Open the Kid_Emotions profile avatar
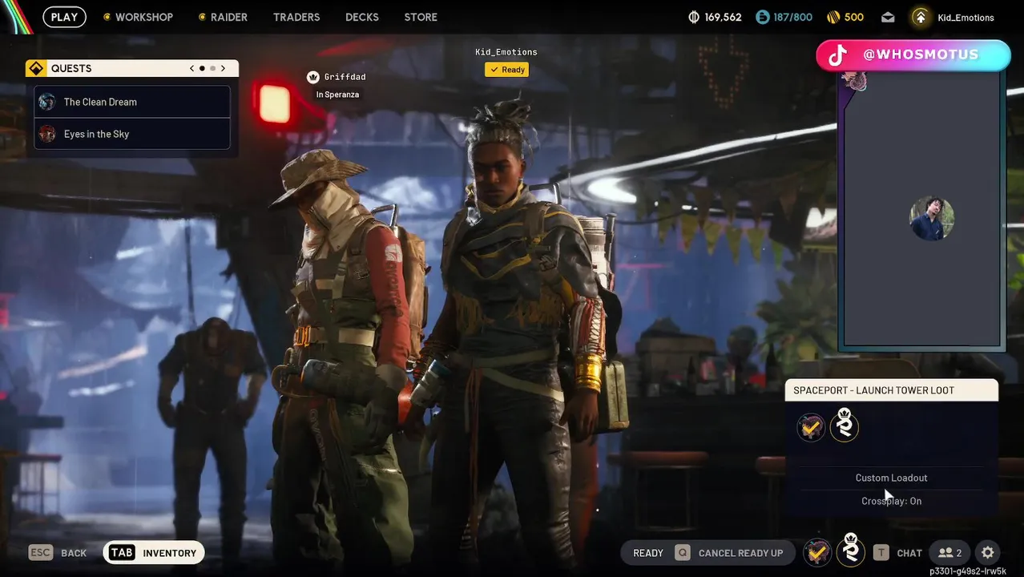Screen dimensions: 1024x577 (x=921, y=17)
